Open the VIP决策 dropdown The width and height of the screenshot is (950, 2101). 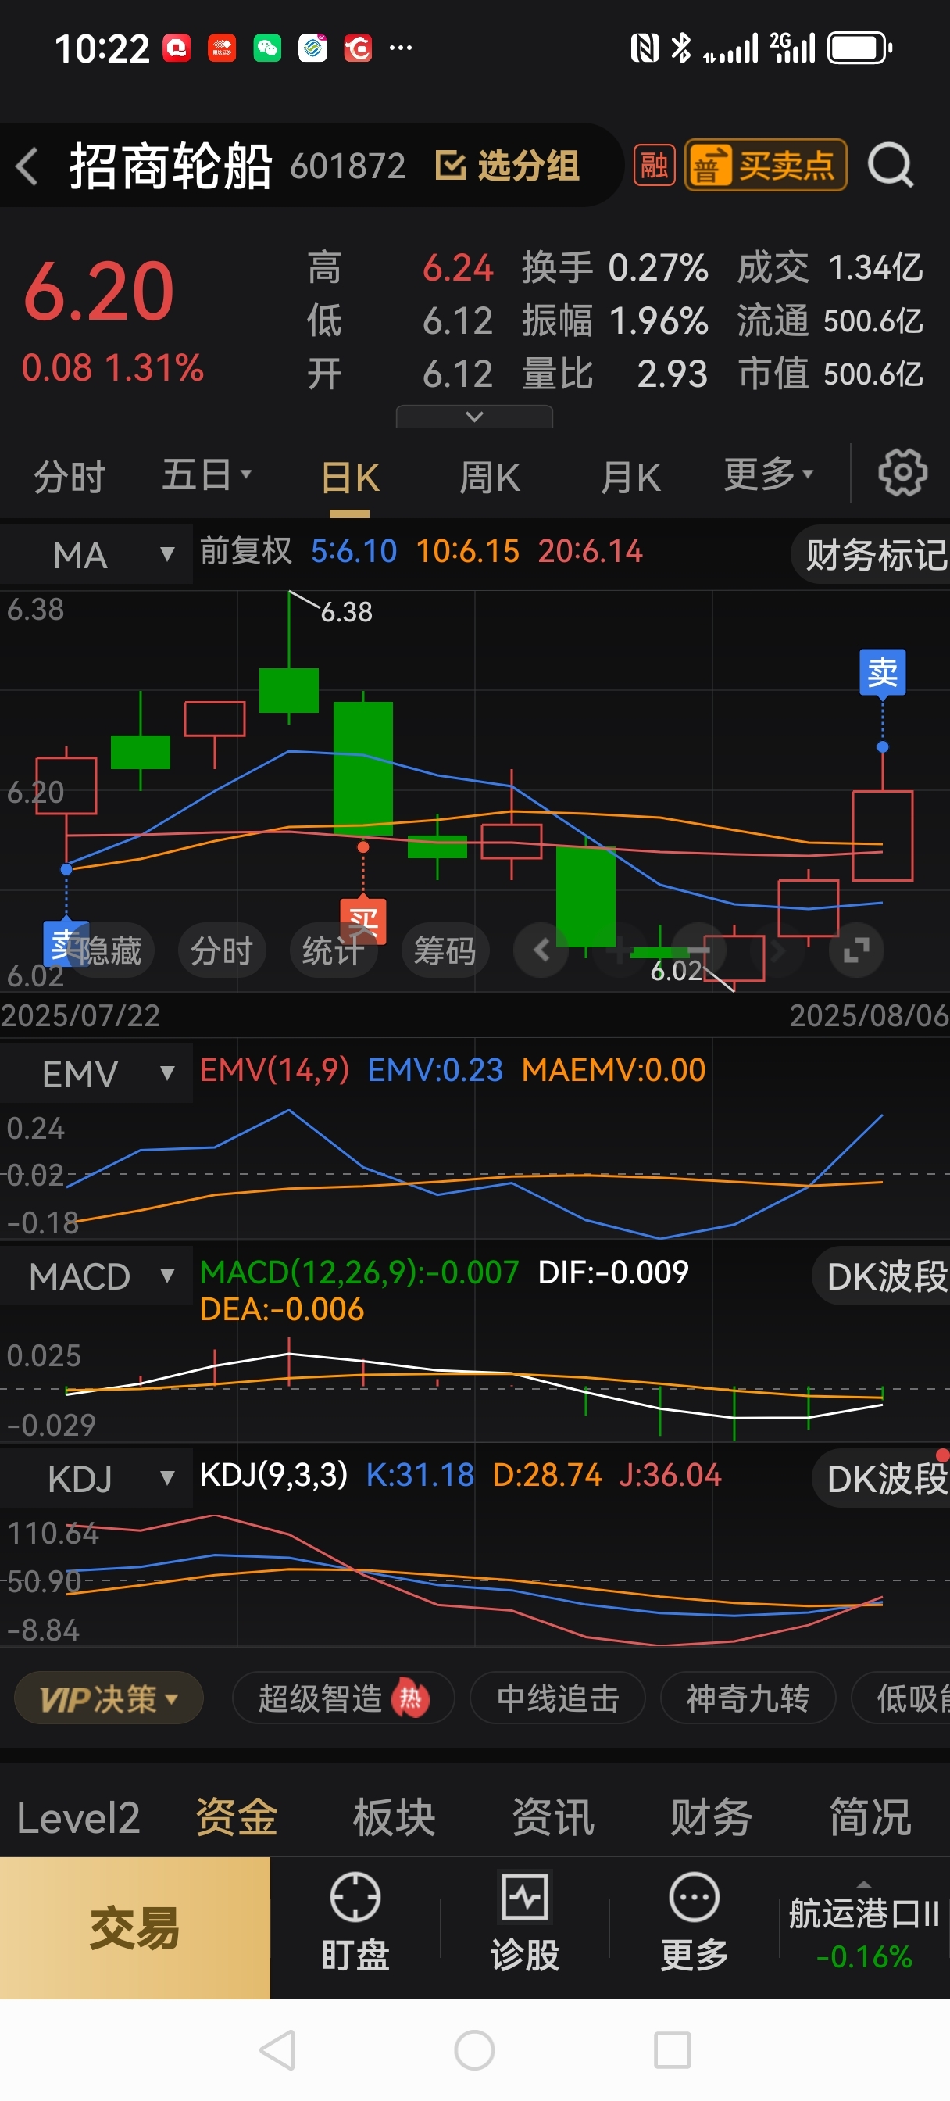pos(109,1700)
